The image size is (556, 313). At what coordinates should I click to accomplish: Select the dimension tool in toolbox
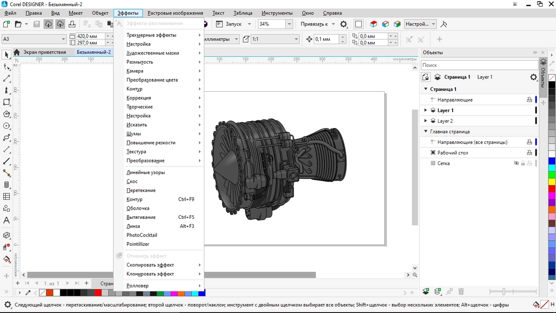point(6,149)
